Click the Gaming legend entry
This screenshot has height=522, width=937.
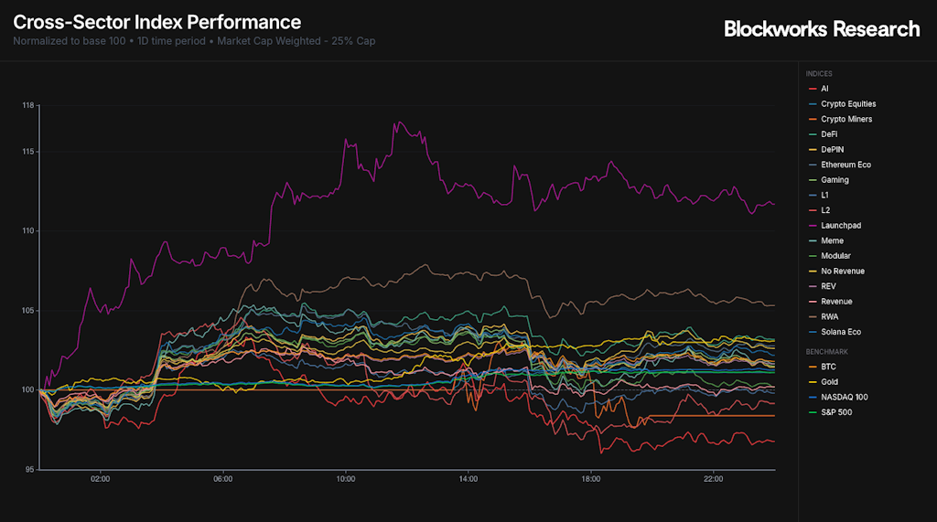point(835,180)
